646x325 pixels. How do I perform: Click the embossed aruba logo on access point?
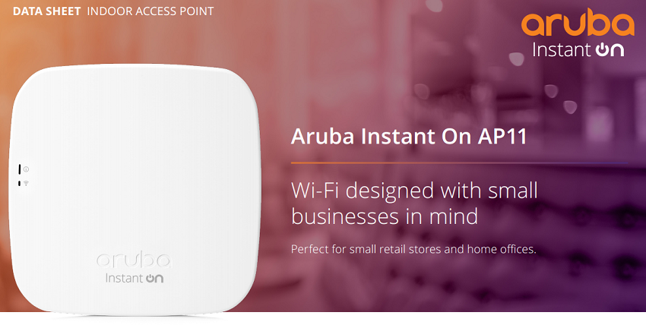[135, 260]
